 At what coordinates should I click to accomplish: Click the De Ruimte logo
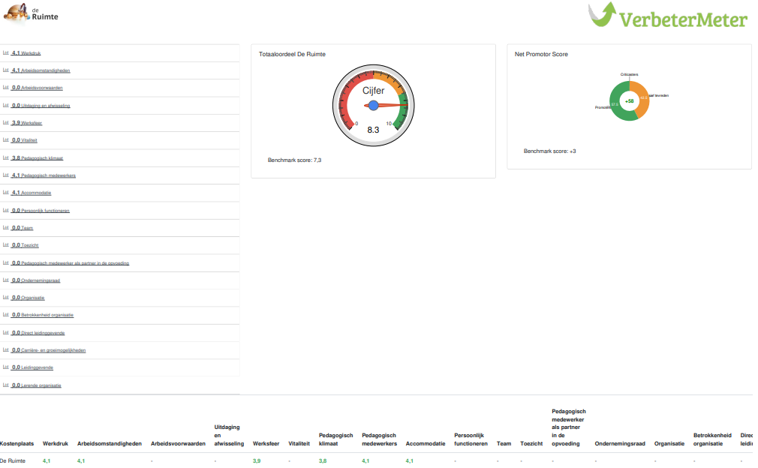point(31,13)
